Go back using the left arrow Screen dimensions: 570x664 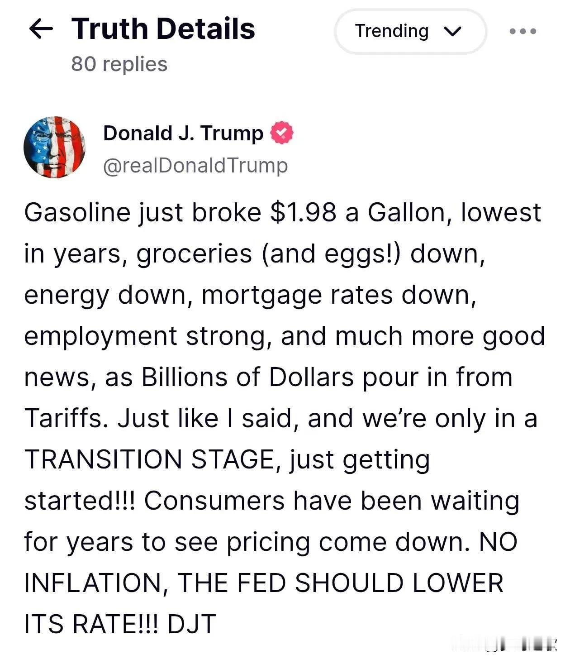pos(41,29)
